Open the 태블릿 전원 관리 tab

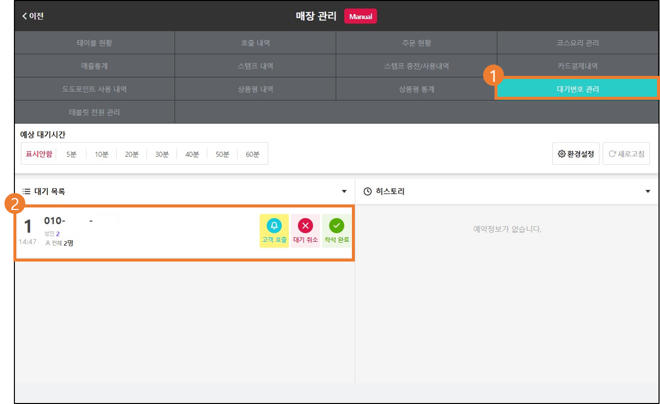pyautogui.click(x=94, y=112)
